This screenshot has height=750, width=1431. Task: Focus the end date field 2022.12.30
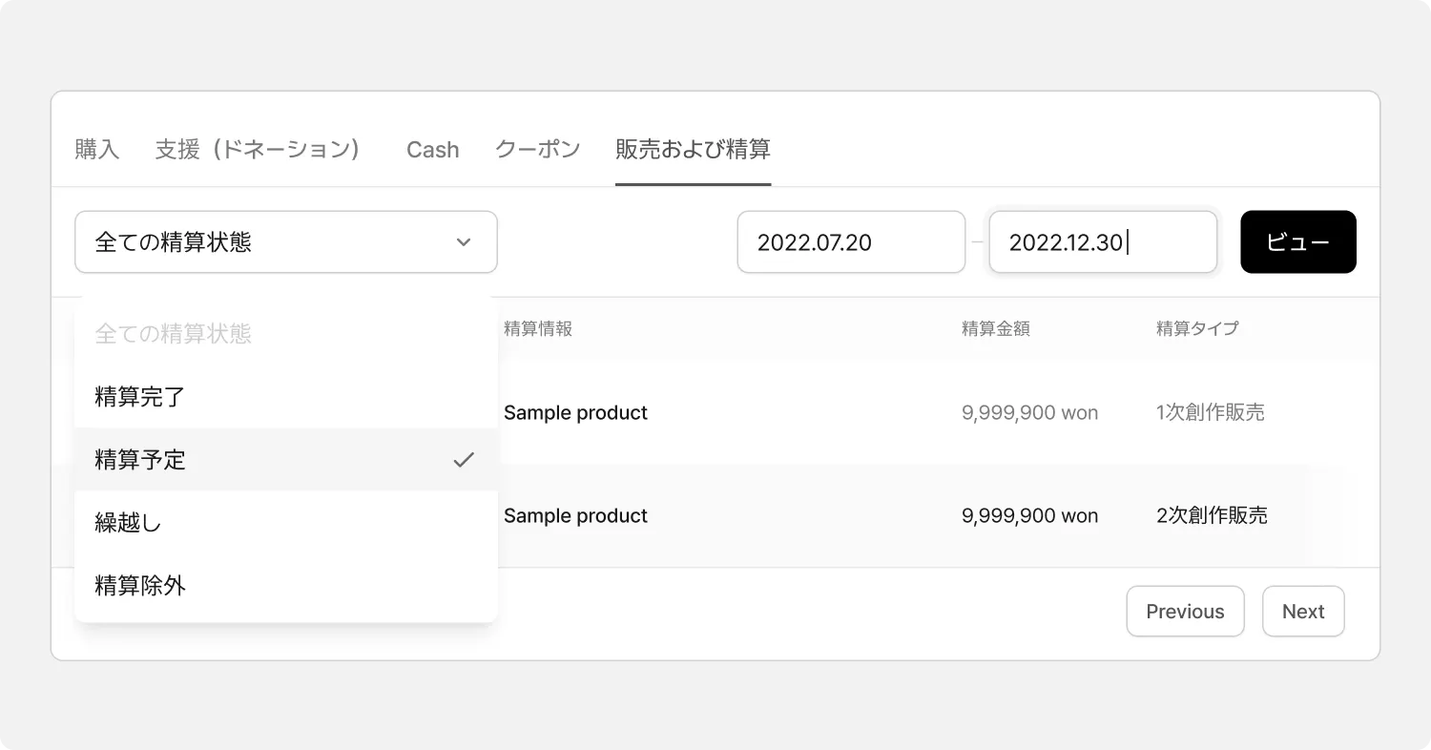coord(1102,242)
